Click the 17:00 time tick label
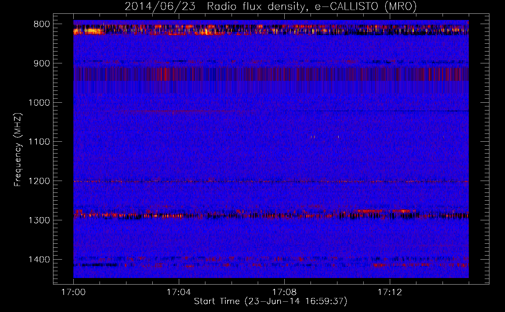 (73, 292)
